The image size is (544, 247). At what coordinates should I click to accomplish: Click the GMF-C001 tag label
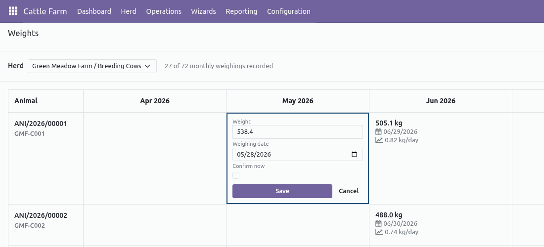pos(30,134)
